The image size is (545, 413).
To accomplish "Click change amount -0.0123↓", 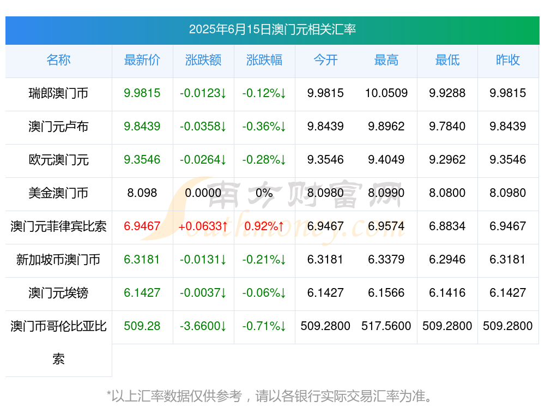I will [203, 93].
